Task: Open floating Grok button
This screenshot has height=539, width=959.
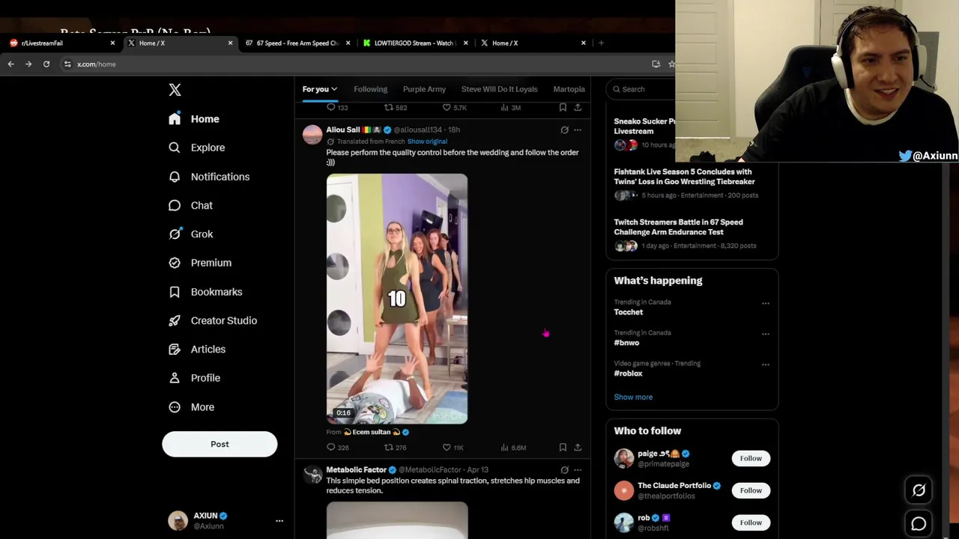Action: click(x=919, y=490)
